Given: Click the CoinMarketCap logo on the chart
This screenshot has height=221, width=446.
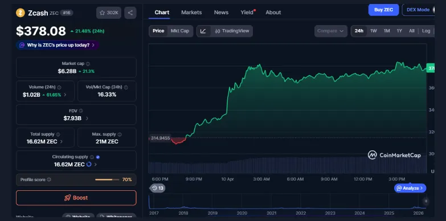Looking at the screenshot, I should [x=394, y=155].
